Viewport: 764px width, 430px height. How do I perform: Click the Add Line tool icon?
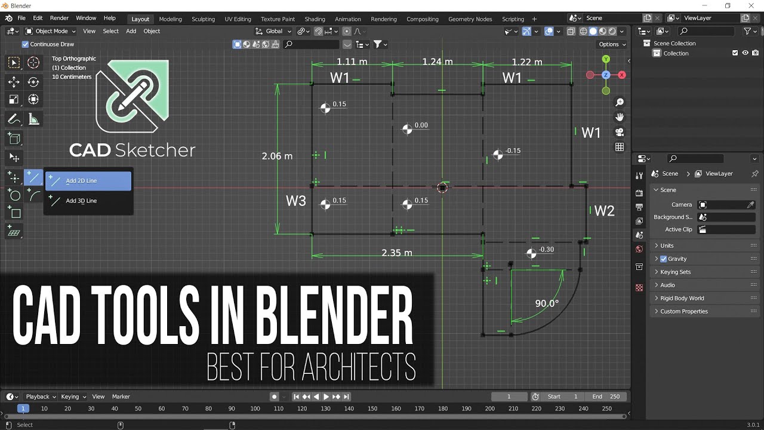pyautogui.click(x=33, y=177)
